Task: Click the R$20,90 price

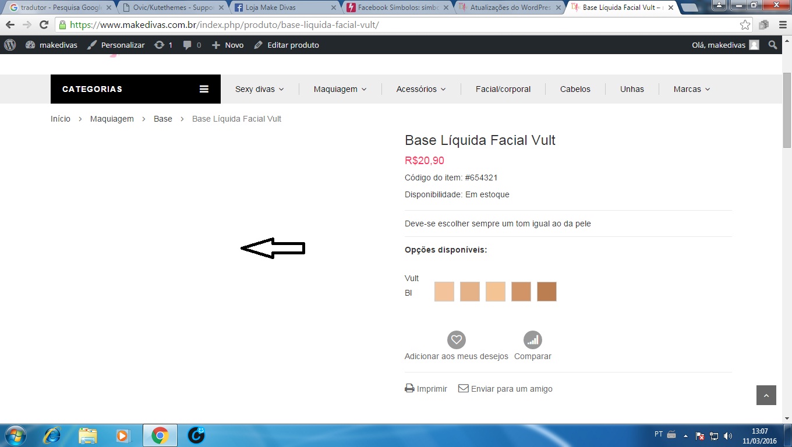Action: 425,161
